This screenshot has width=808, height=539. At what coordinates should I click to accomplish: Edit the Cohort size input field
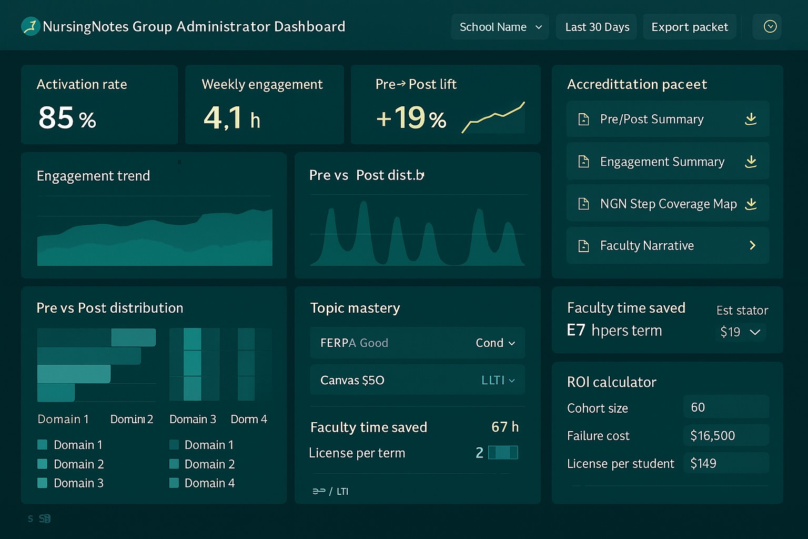[x=726, y=406]
